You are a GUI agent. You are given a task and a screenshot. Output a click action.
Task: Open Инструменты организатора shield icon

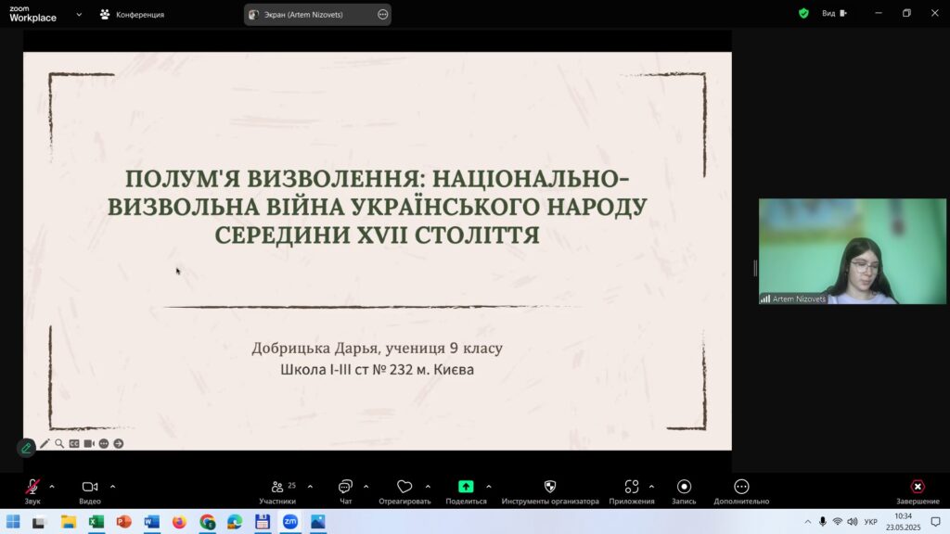550,487
